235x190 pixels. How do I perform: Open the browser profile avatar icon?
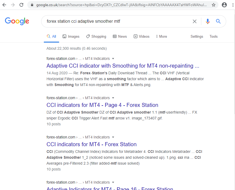tap(224, 5)
